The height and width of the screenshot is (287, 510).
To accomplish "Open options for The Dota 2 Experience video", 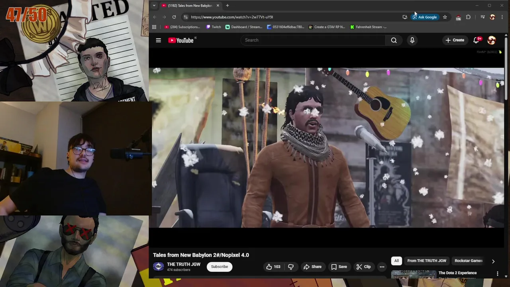I will [x=497, y=273].
